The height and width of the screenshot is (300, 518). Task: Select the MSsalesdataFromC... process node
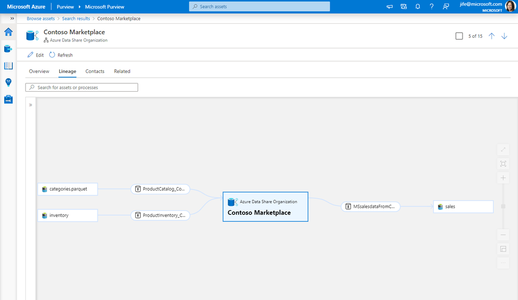pyautogui.click(x=370, y=207)
